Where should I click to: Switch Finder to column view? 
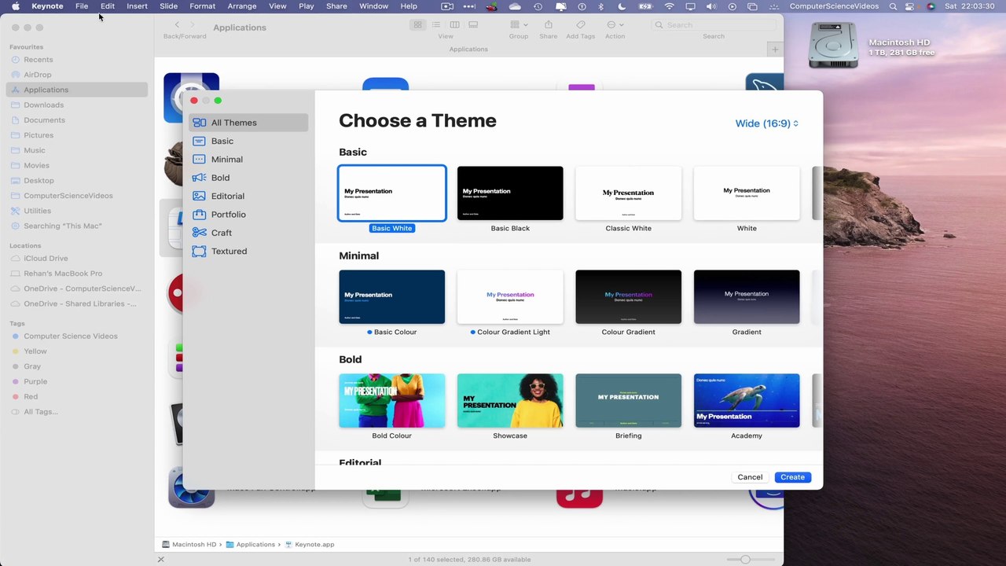coord(454,25)
